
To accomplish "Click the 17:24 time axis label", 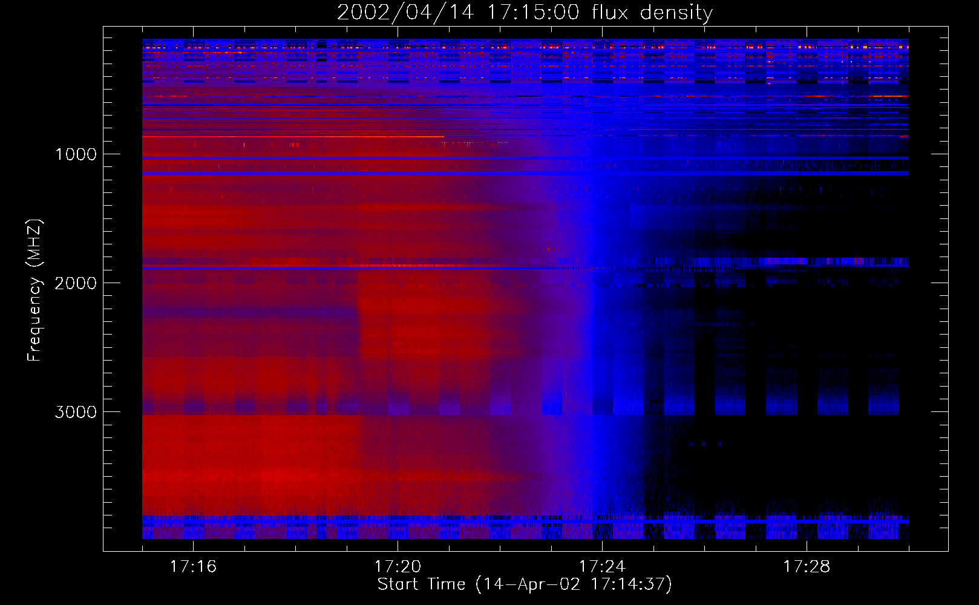I will pyautogui.click(x=602, y=566).
